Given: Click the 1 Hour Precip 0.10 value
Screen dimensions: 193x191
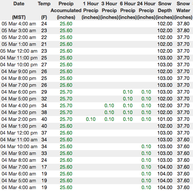Looking at the screenshot, I should click(91, 119).
